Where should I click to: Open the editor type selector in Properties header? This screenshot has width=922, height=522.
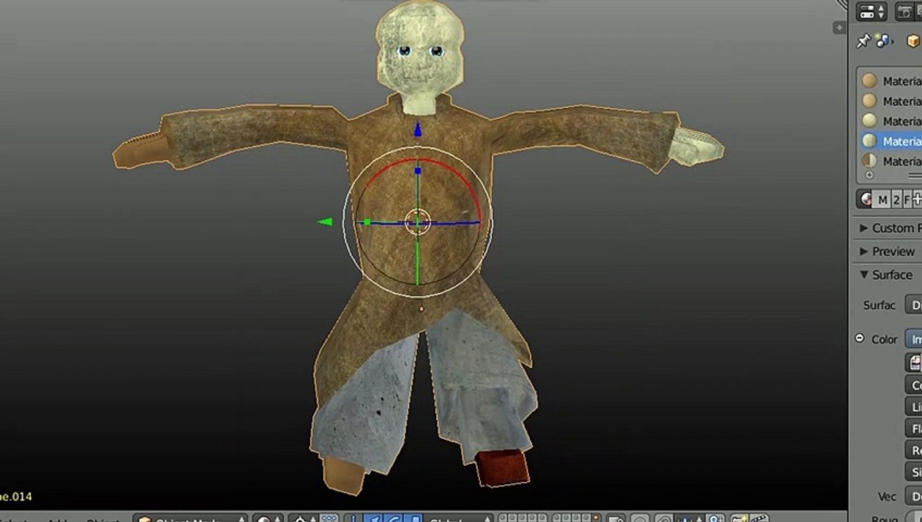pyautogui.click(x=872, y=12)
